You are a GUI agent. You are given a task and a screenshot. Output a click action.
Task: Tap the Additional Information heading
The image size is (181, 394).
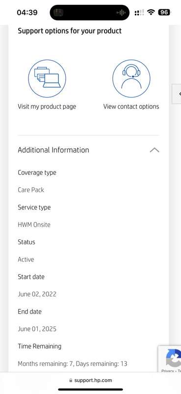(53, 150)
